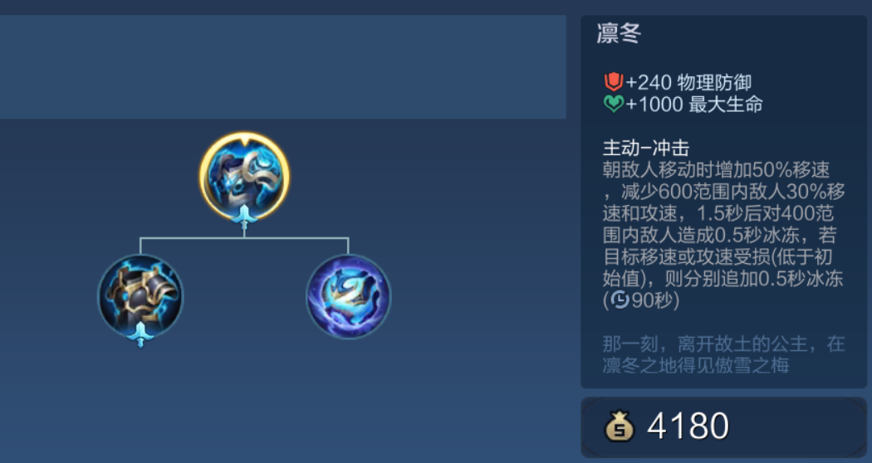
Task: Select the blue orb component item icon
Action: (x=349, y=297)
